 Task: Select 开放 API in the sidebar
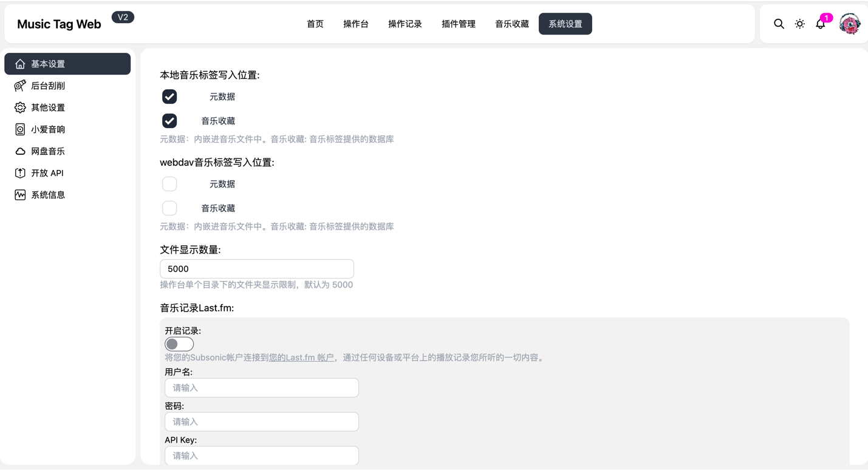coord(49,173)
